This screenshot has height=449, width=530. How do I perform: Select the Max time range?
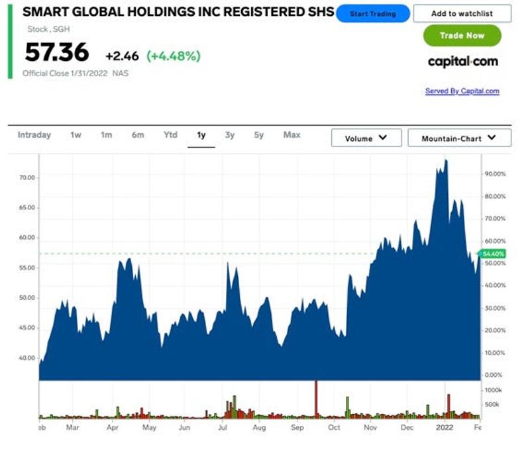291,135
